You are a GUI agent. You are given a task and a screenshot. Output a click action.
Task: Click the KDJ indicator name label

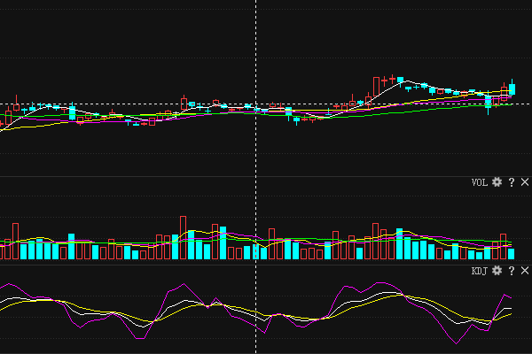[479, 271]
